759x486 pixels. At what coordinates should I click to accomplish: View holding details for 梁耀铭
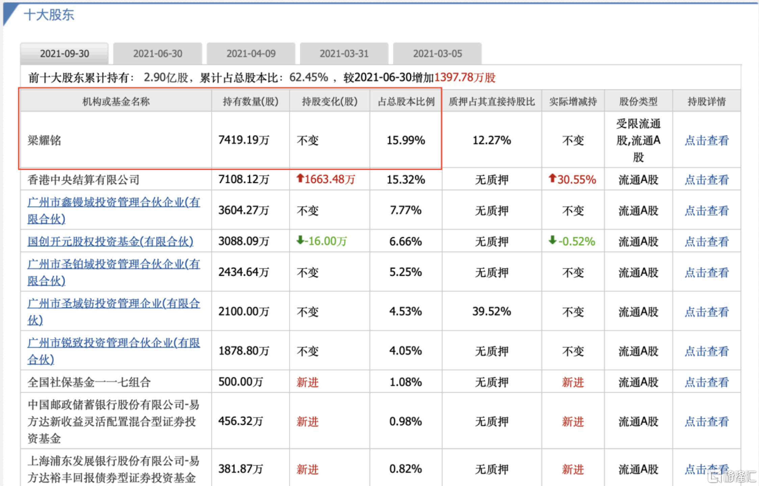pos(706,140)
